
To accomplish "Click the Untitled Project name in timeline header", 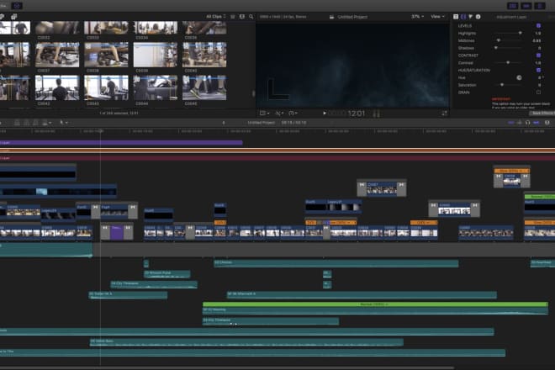I will [262, 123].
